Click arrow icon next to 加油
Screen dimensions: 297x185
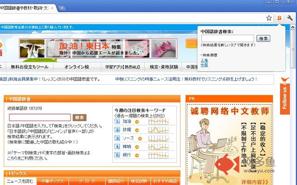click(x=137, y=122)
